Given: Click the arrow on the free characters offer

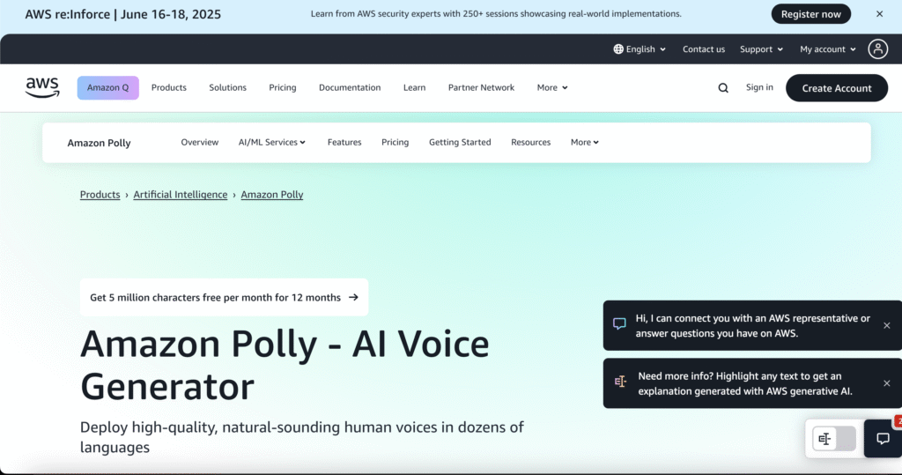Looking at the screenshot, I should coord(353,297).
